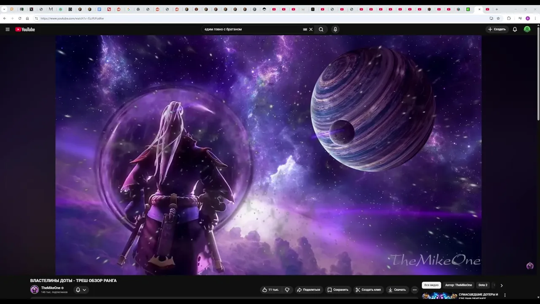Switch to the Google tab
This screenshot has width=540, height=304.
pos(128,9)
